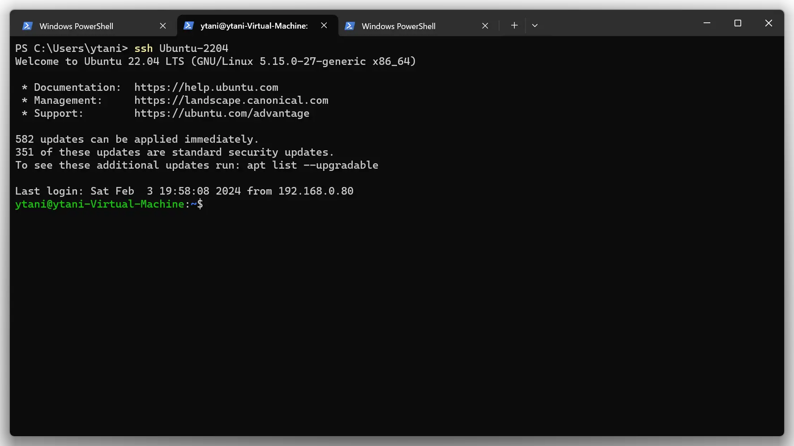Click the green ytani@ytani-Virtual-Machine prompt
This screenshot has width=794, height=446.
pos(100,204)
